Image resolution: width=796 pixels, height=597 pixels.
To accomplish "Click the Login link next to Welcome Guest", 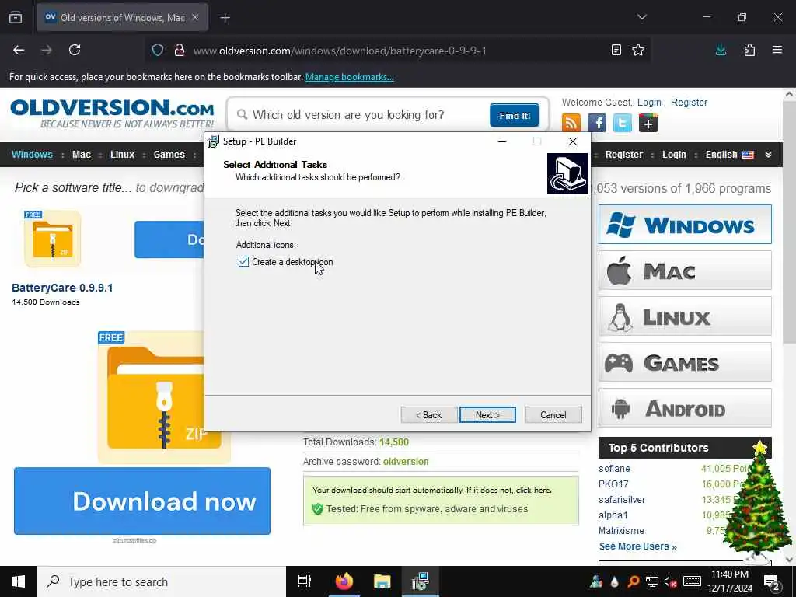I will [649, 102].
